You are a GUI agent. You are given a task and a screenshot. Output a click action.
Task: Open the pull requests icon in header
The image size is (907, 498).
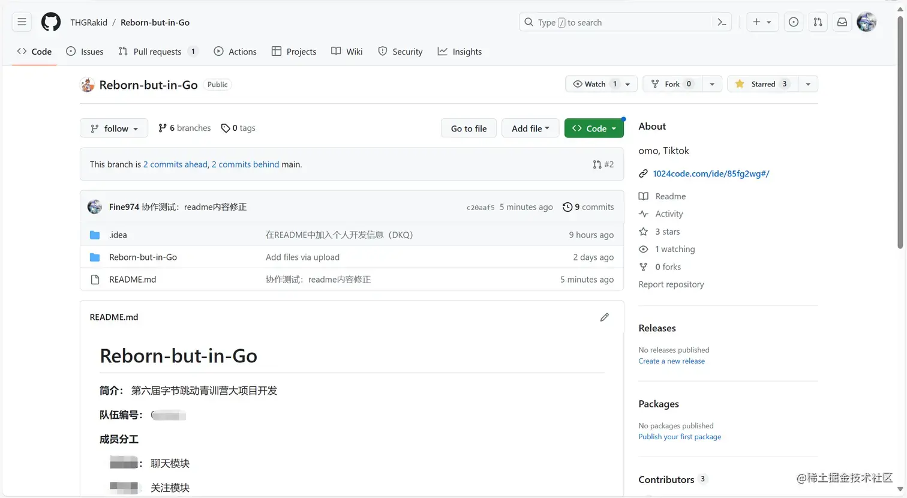click(x=818, y=22)
